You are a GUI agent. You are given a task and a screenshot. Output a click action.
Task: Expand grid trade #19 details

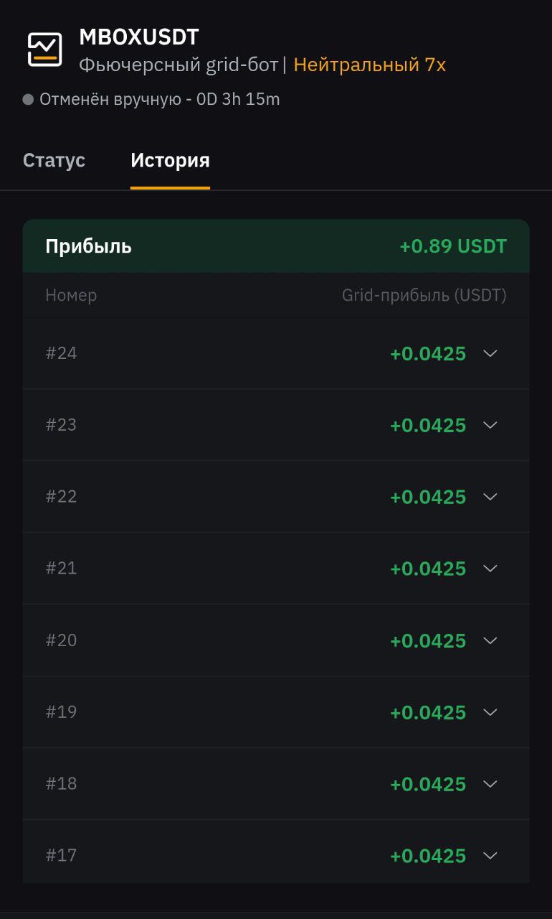[x=490, y=712]
